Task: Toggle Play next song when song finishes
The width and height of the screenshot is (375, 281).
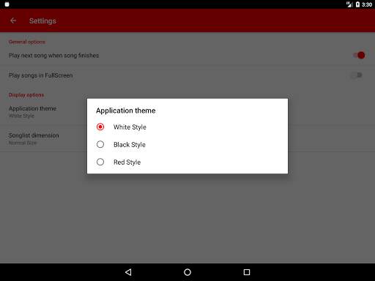Action: [359, 56]
